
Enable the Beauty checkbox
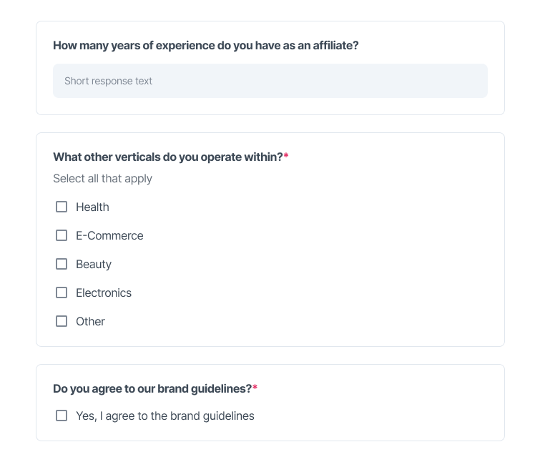pyautogui.click(x=62, y=264)
